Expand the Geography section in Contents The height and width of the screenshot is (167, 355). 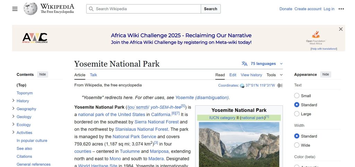tap(13, 109)
